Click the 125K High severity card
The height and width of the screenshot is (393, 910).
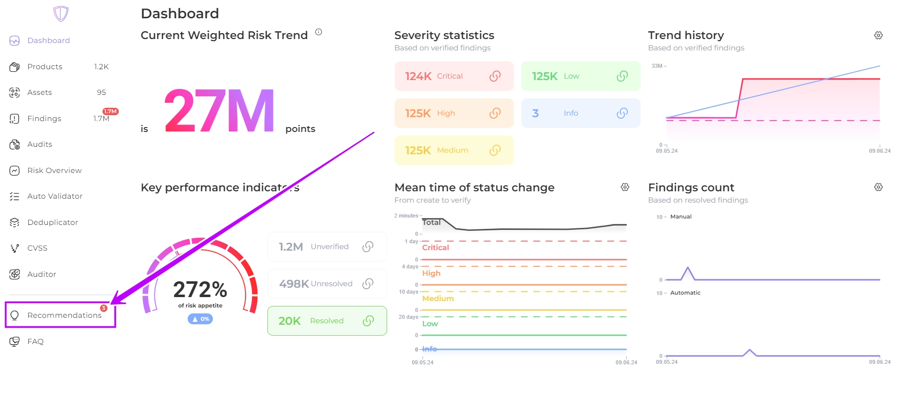tap(454, 113)
